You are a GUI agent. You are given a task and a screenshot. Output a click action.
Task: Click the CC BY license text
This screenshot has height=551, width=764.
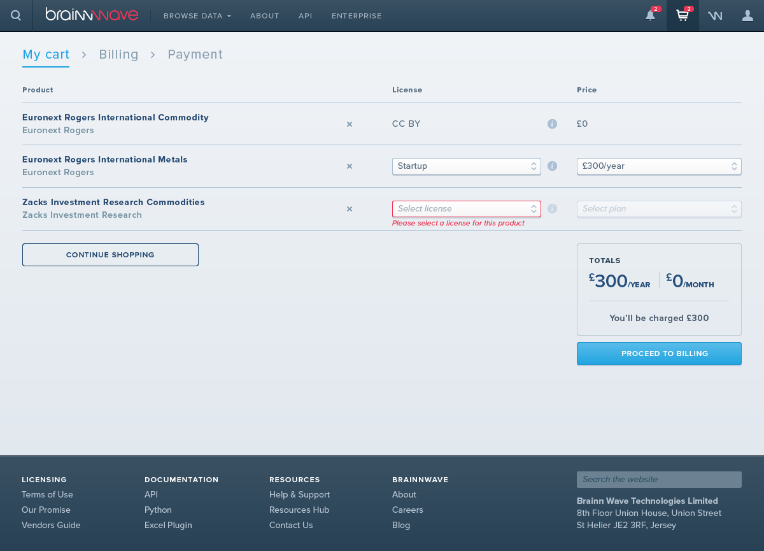(x=406, y=124)
